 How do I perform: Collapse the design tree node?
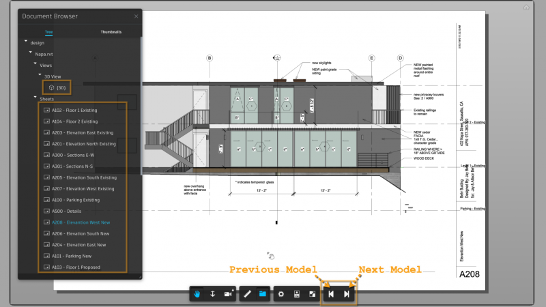click(26, 42)
